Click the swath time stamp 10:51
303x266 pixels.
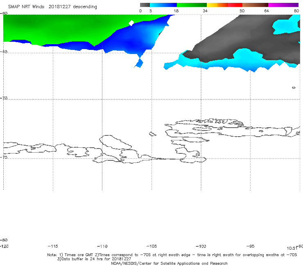[292, 248]
